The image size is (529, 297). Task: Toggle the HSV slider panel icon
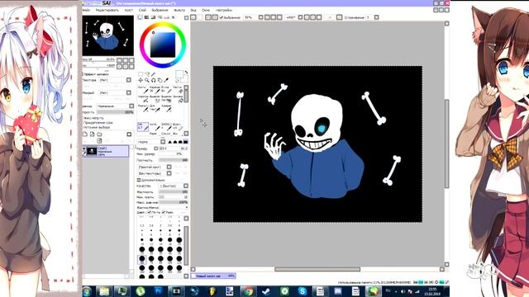point(153,17)
